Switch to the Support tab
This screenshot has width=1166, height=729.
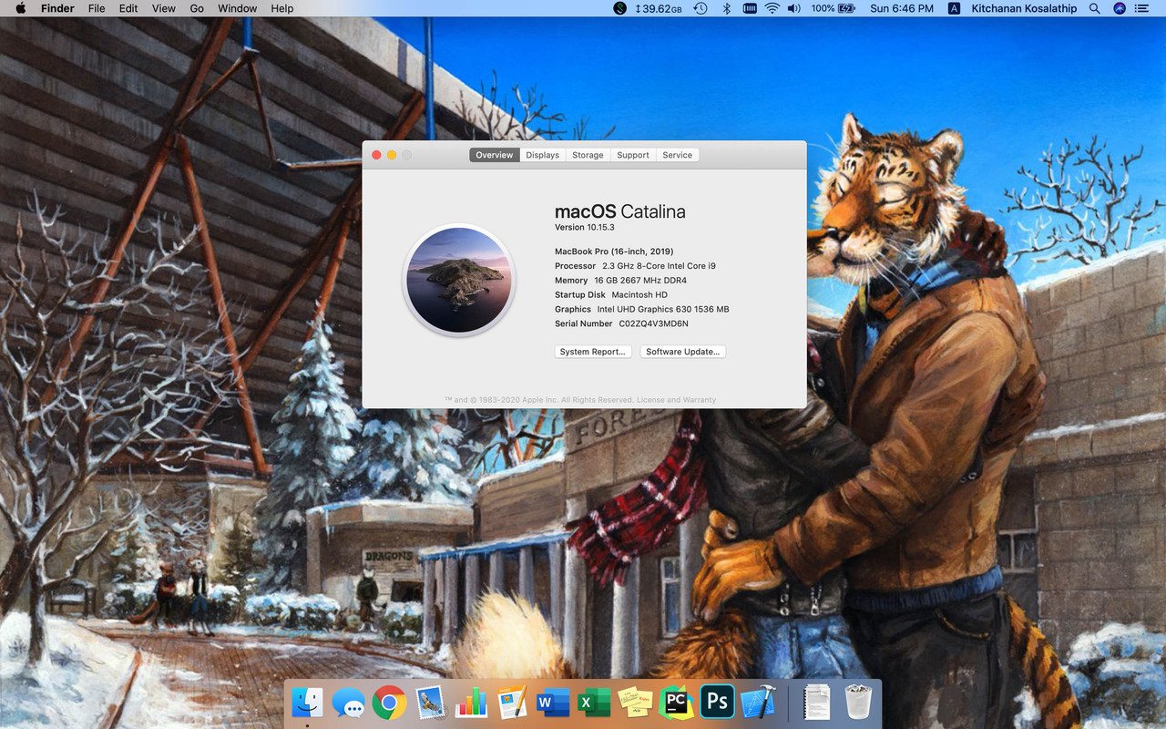pyautogui.click(x=633, y=155)
